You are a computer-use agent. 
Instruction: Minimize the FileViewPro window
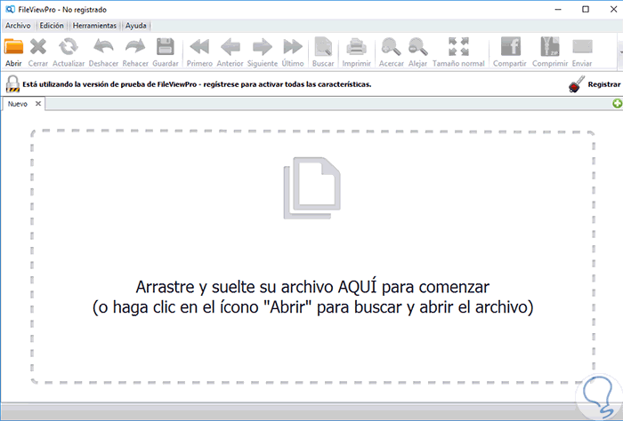coord(558,9)
